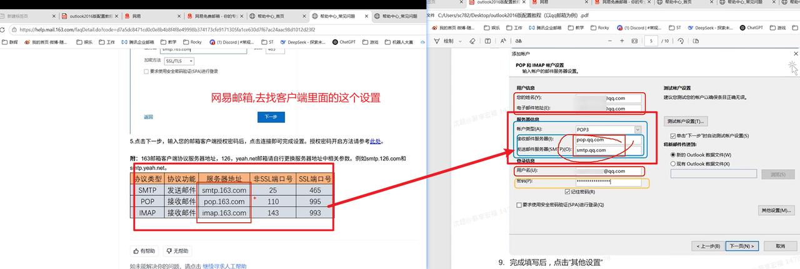Image resolution: width=800 pixels, height=269 pixels.
Task: Click the site info icon in left address bar
Action: (x=13, y=29)
